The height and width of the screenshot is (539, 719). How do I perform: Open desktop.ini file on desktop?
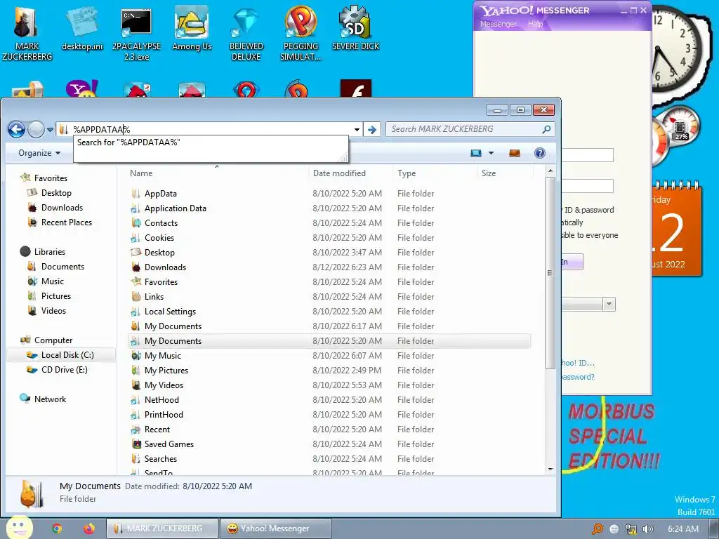pos(82,28)
